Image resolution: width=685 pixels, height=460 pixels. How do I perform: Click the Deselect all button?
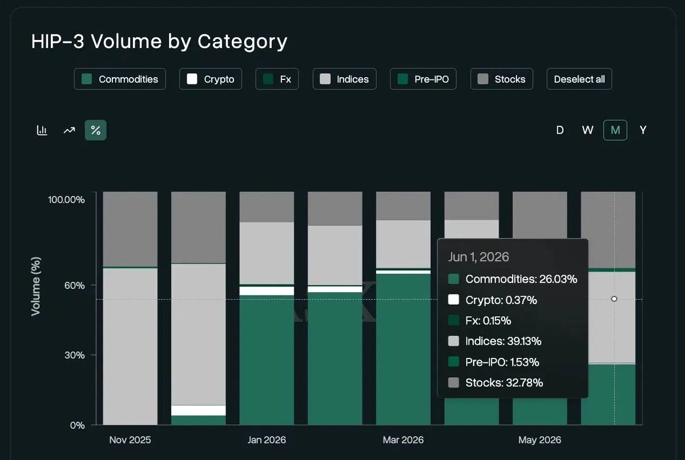(579, 79)
